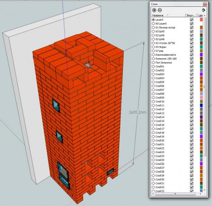This screenshot has width=212, height=206.
Task: Open the red color swatch of Layer0
Action: pyautogui.click(x=201, y=20)
